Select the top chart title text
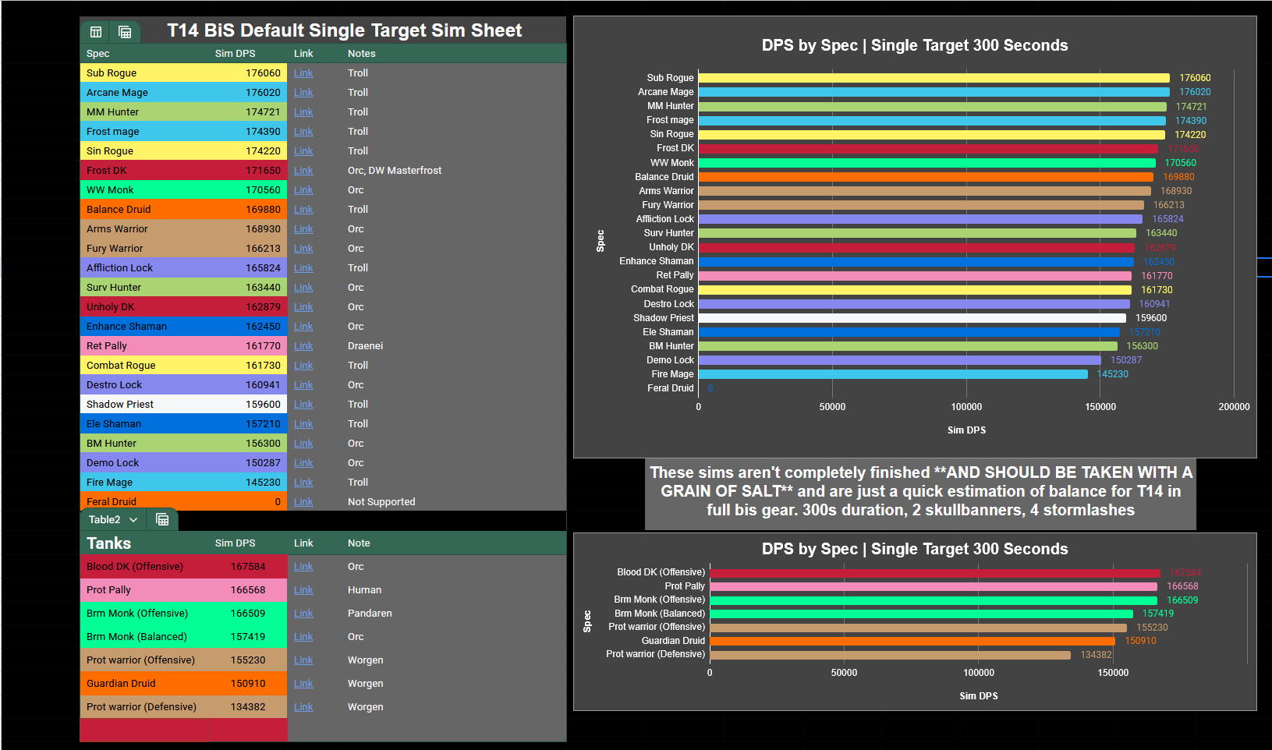 coord(915,45)
